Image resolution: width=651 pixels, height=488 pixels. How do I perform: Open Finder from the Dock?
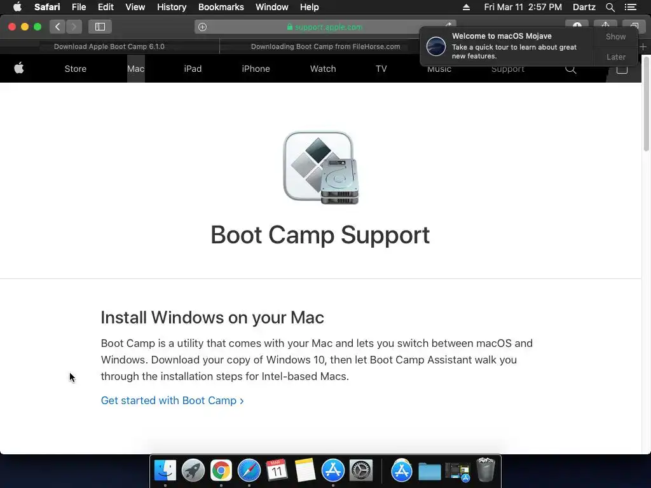coord(165,471)
